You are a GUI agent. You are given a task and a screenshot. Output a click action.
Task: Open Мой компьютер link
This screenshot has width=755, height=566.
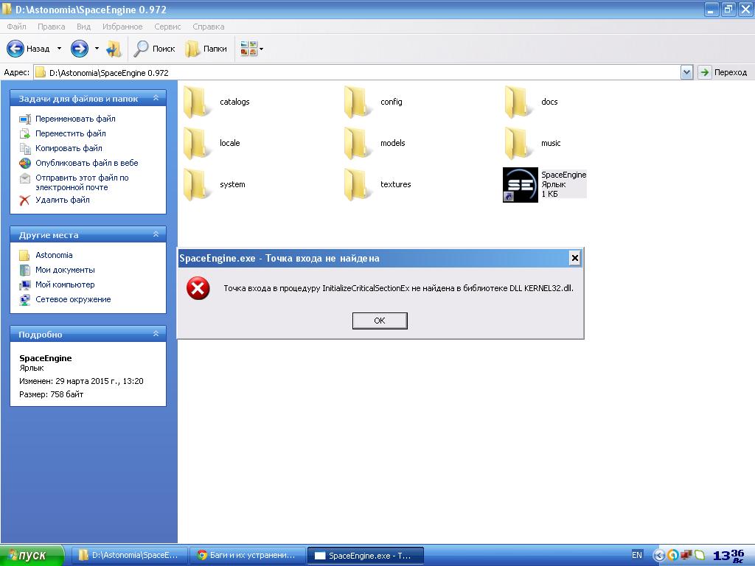[x=65, y=284]
